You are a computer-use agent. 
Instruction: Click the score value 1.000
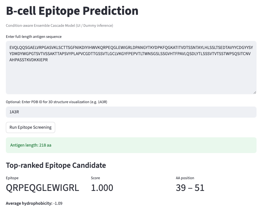102,188
